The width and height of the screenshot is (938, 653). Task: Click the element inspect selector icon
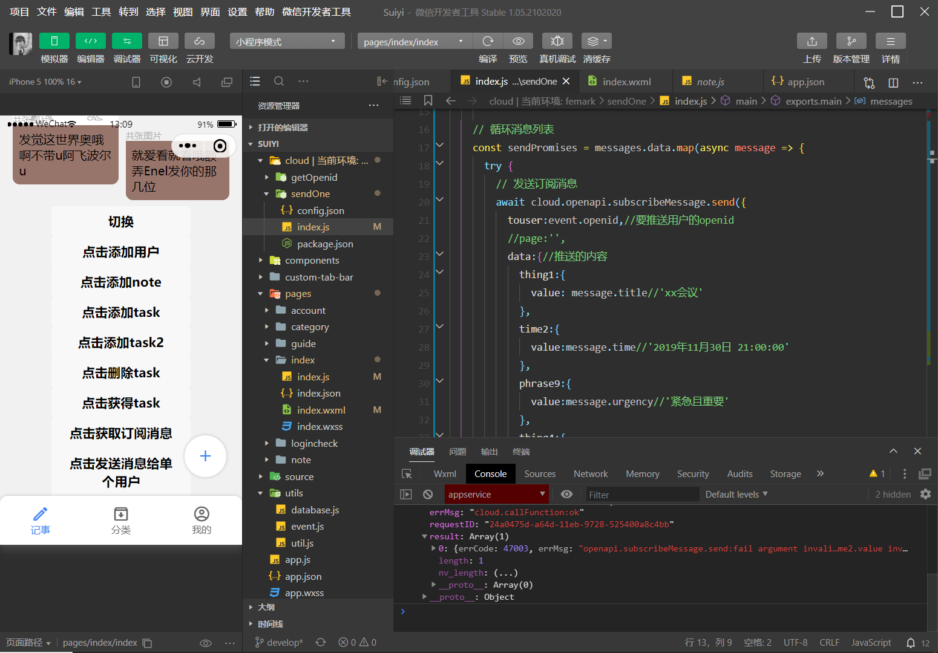click(x=407, y=473)
